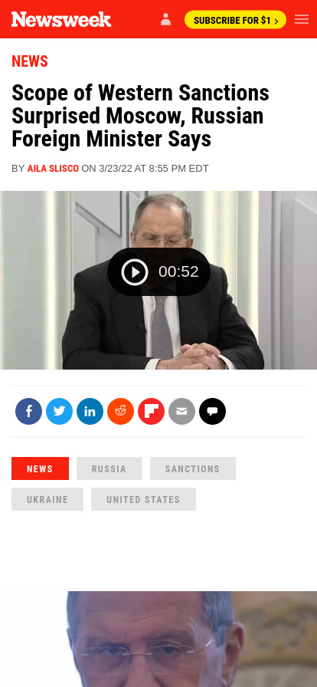Open the close-up photo below tags
The width and height of the screenshot is (317, 687).
(158, 639)
